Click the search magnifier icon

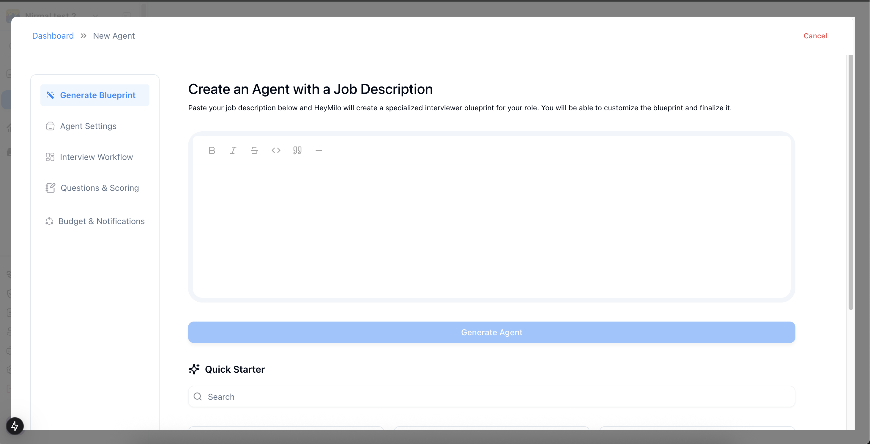click(198, 396)
